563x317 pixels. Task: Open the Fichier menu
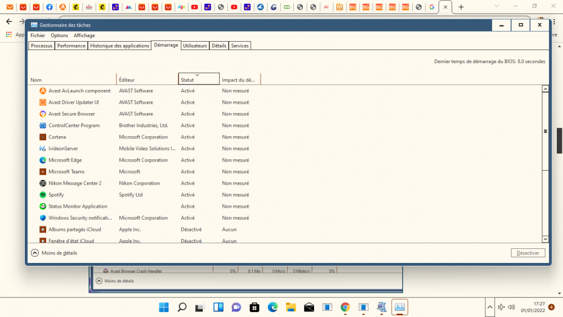click(x=38, y=35)
